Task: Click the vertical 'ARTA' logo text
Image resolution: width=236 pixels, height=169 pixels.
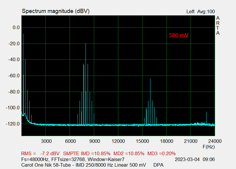Action: (x=218, y=26)
